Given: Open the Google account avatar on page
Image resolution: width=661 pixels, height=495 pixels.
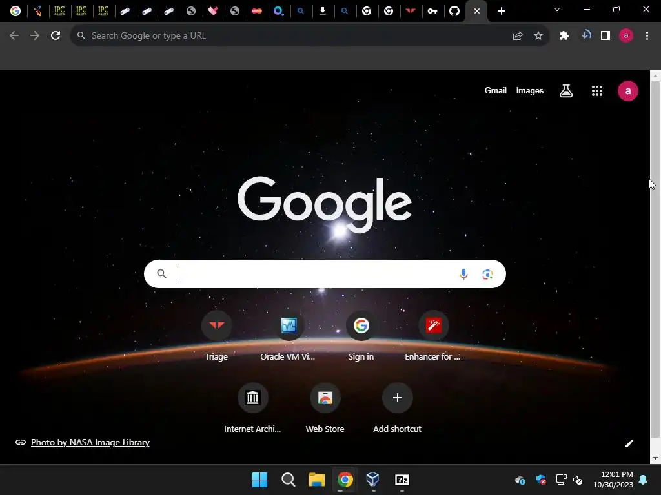Looking at the screenshot, I should (627, 91).
